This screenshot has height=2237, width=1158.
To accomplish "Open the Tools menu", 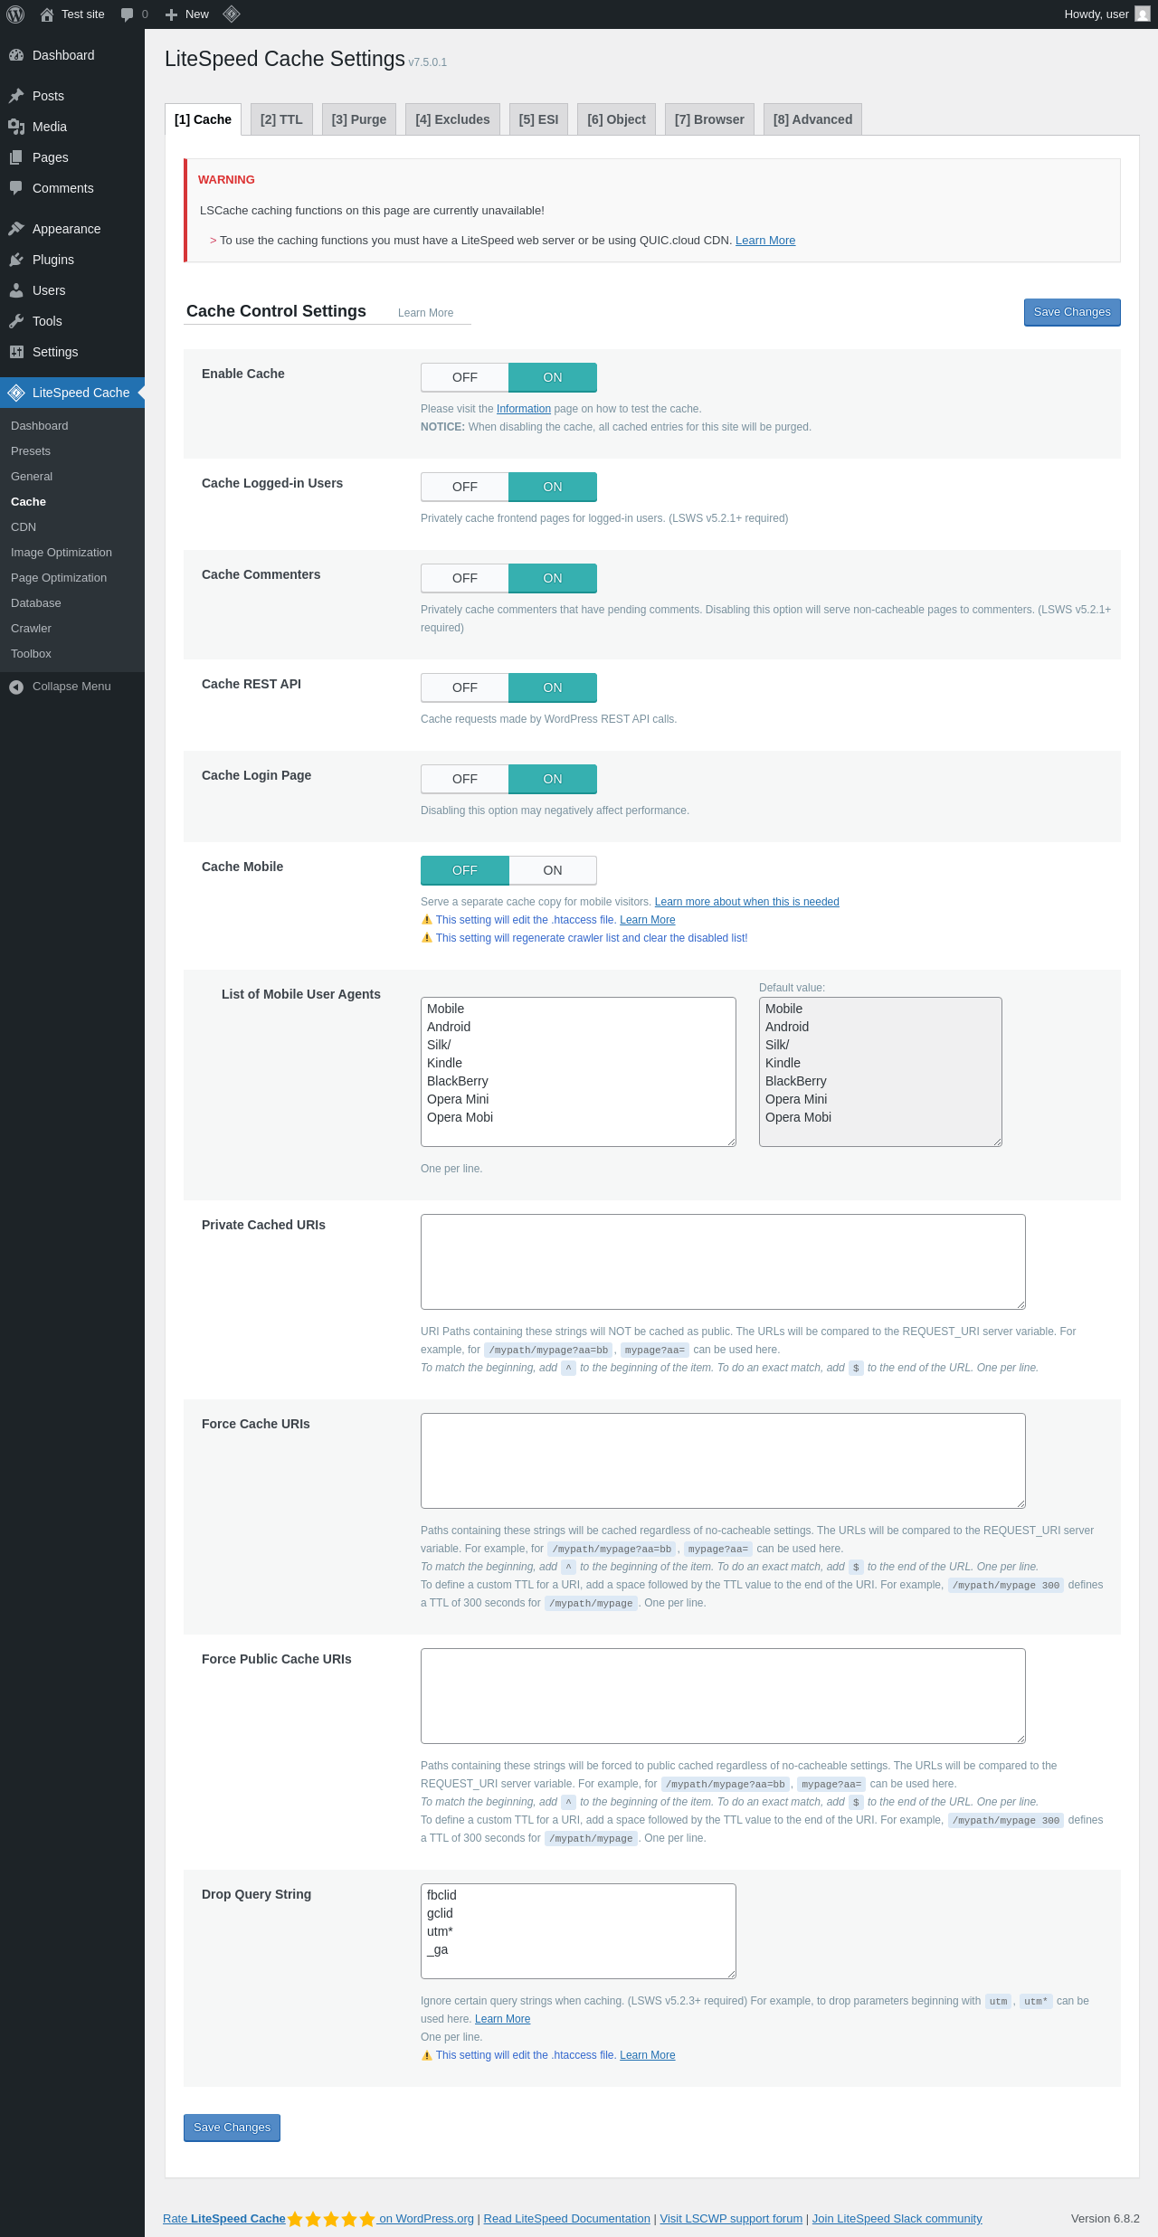I will (72, 321).
